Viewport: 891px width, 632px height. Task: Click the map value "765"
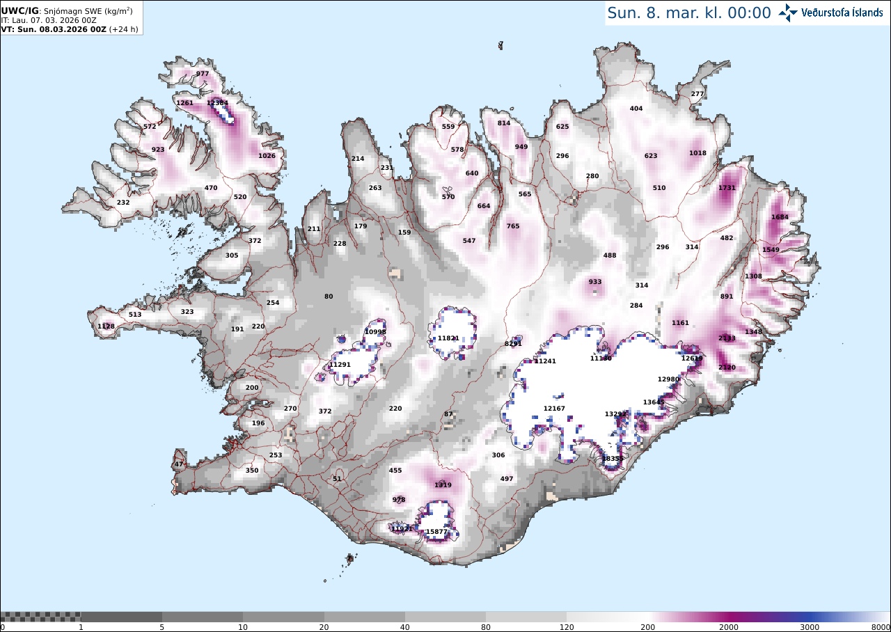click(x=513, y=226)
